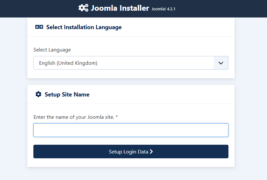
Task: Select the 'English (United Kingdom)' text in selector
Action: coord(68,63)
